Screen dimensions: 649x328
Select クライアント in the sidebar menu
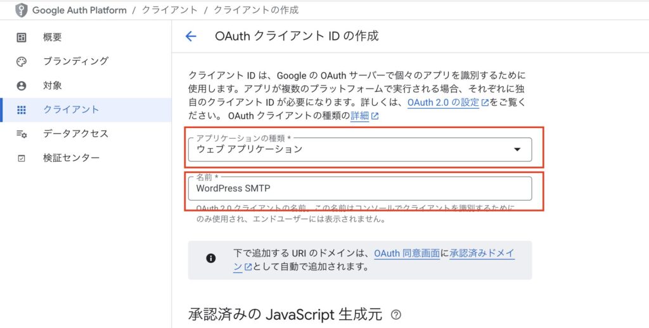coord(86,110)
